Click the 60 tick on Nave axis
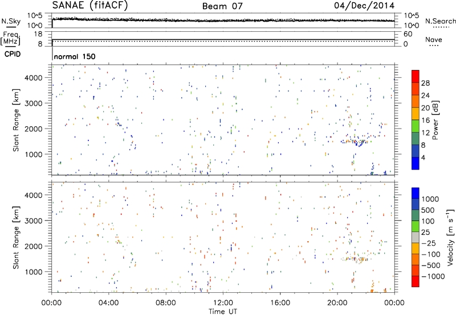Screen dimensions: 456x315 pos(408,34)
